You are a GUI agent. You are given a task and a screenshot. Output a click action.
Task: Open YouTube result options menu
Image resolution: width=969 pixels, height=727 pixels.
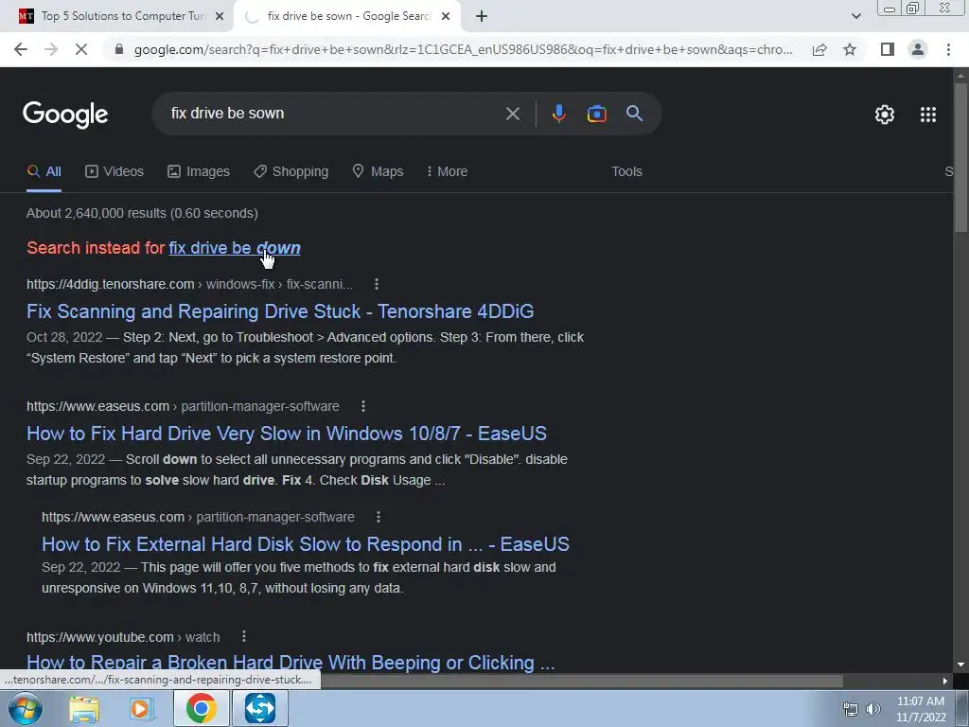click(x=244, y=636)
